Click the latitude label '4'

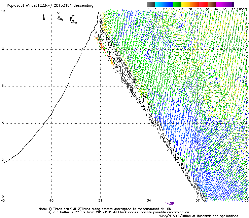[x=3, y=123]
